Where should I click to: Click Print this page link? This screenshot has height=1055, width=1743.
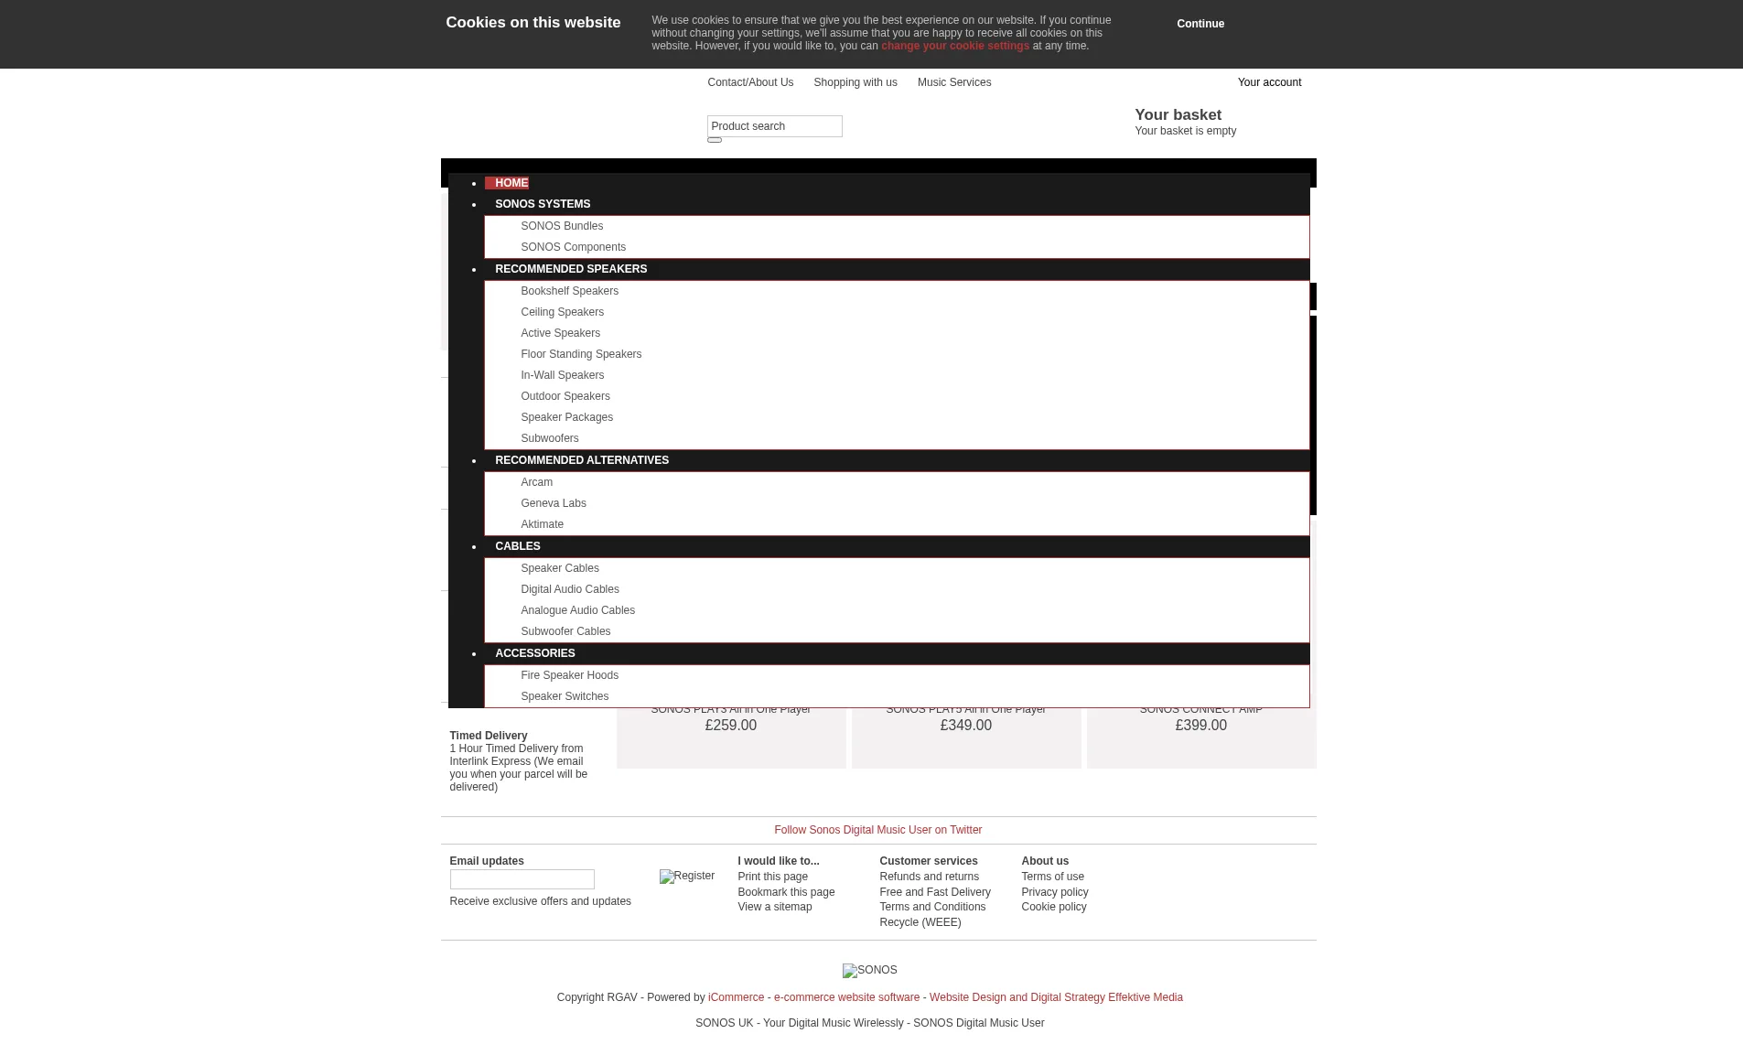point(772,877)
